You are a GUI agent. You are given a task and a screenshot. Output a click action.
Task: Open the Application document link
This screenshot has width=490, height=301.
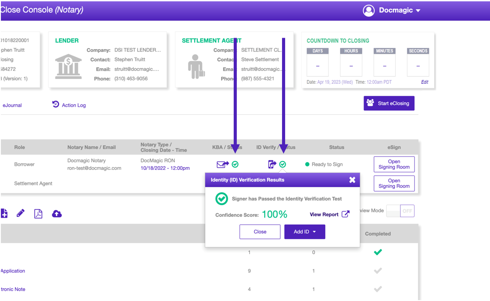(x=13, y=271)
